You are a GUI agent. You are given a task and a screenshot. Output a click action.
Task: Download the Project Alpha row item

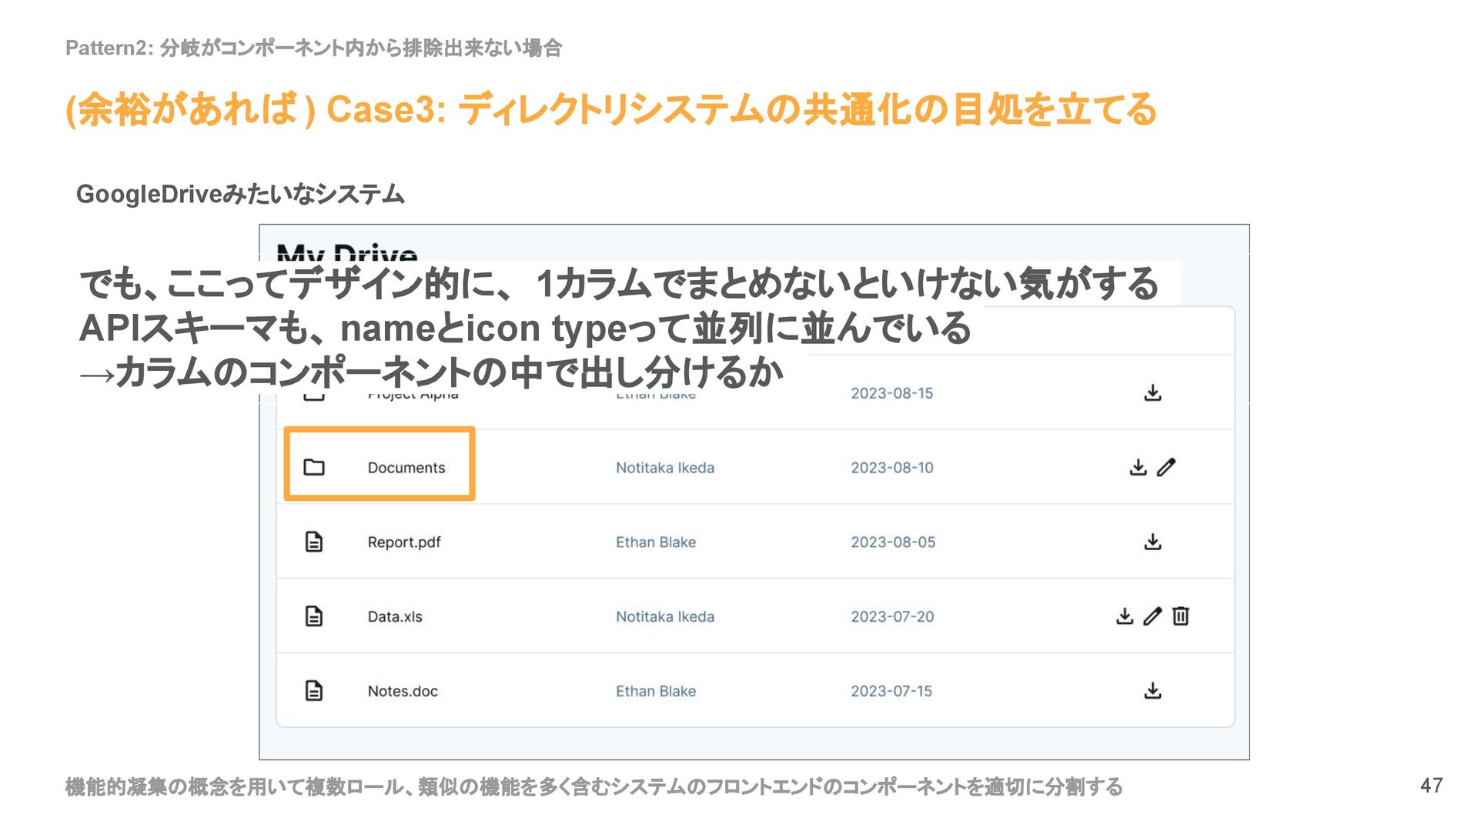[1152, 393]
